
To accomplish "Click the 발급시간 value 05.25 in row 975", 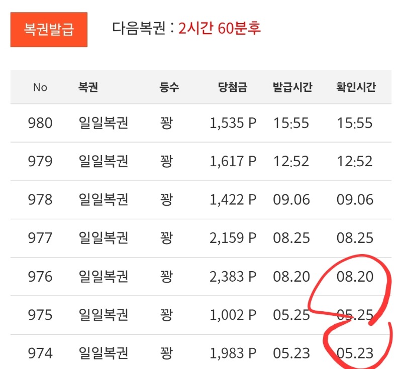I will point(291,315).
